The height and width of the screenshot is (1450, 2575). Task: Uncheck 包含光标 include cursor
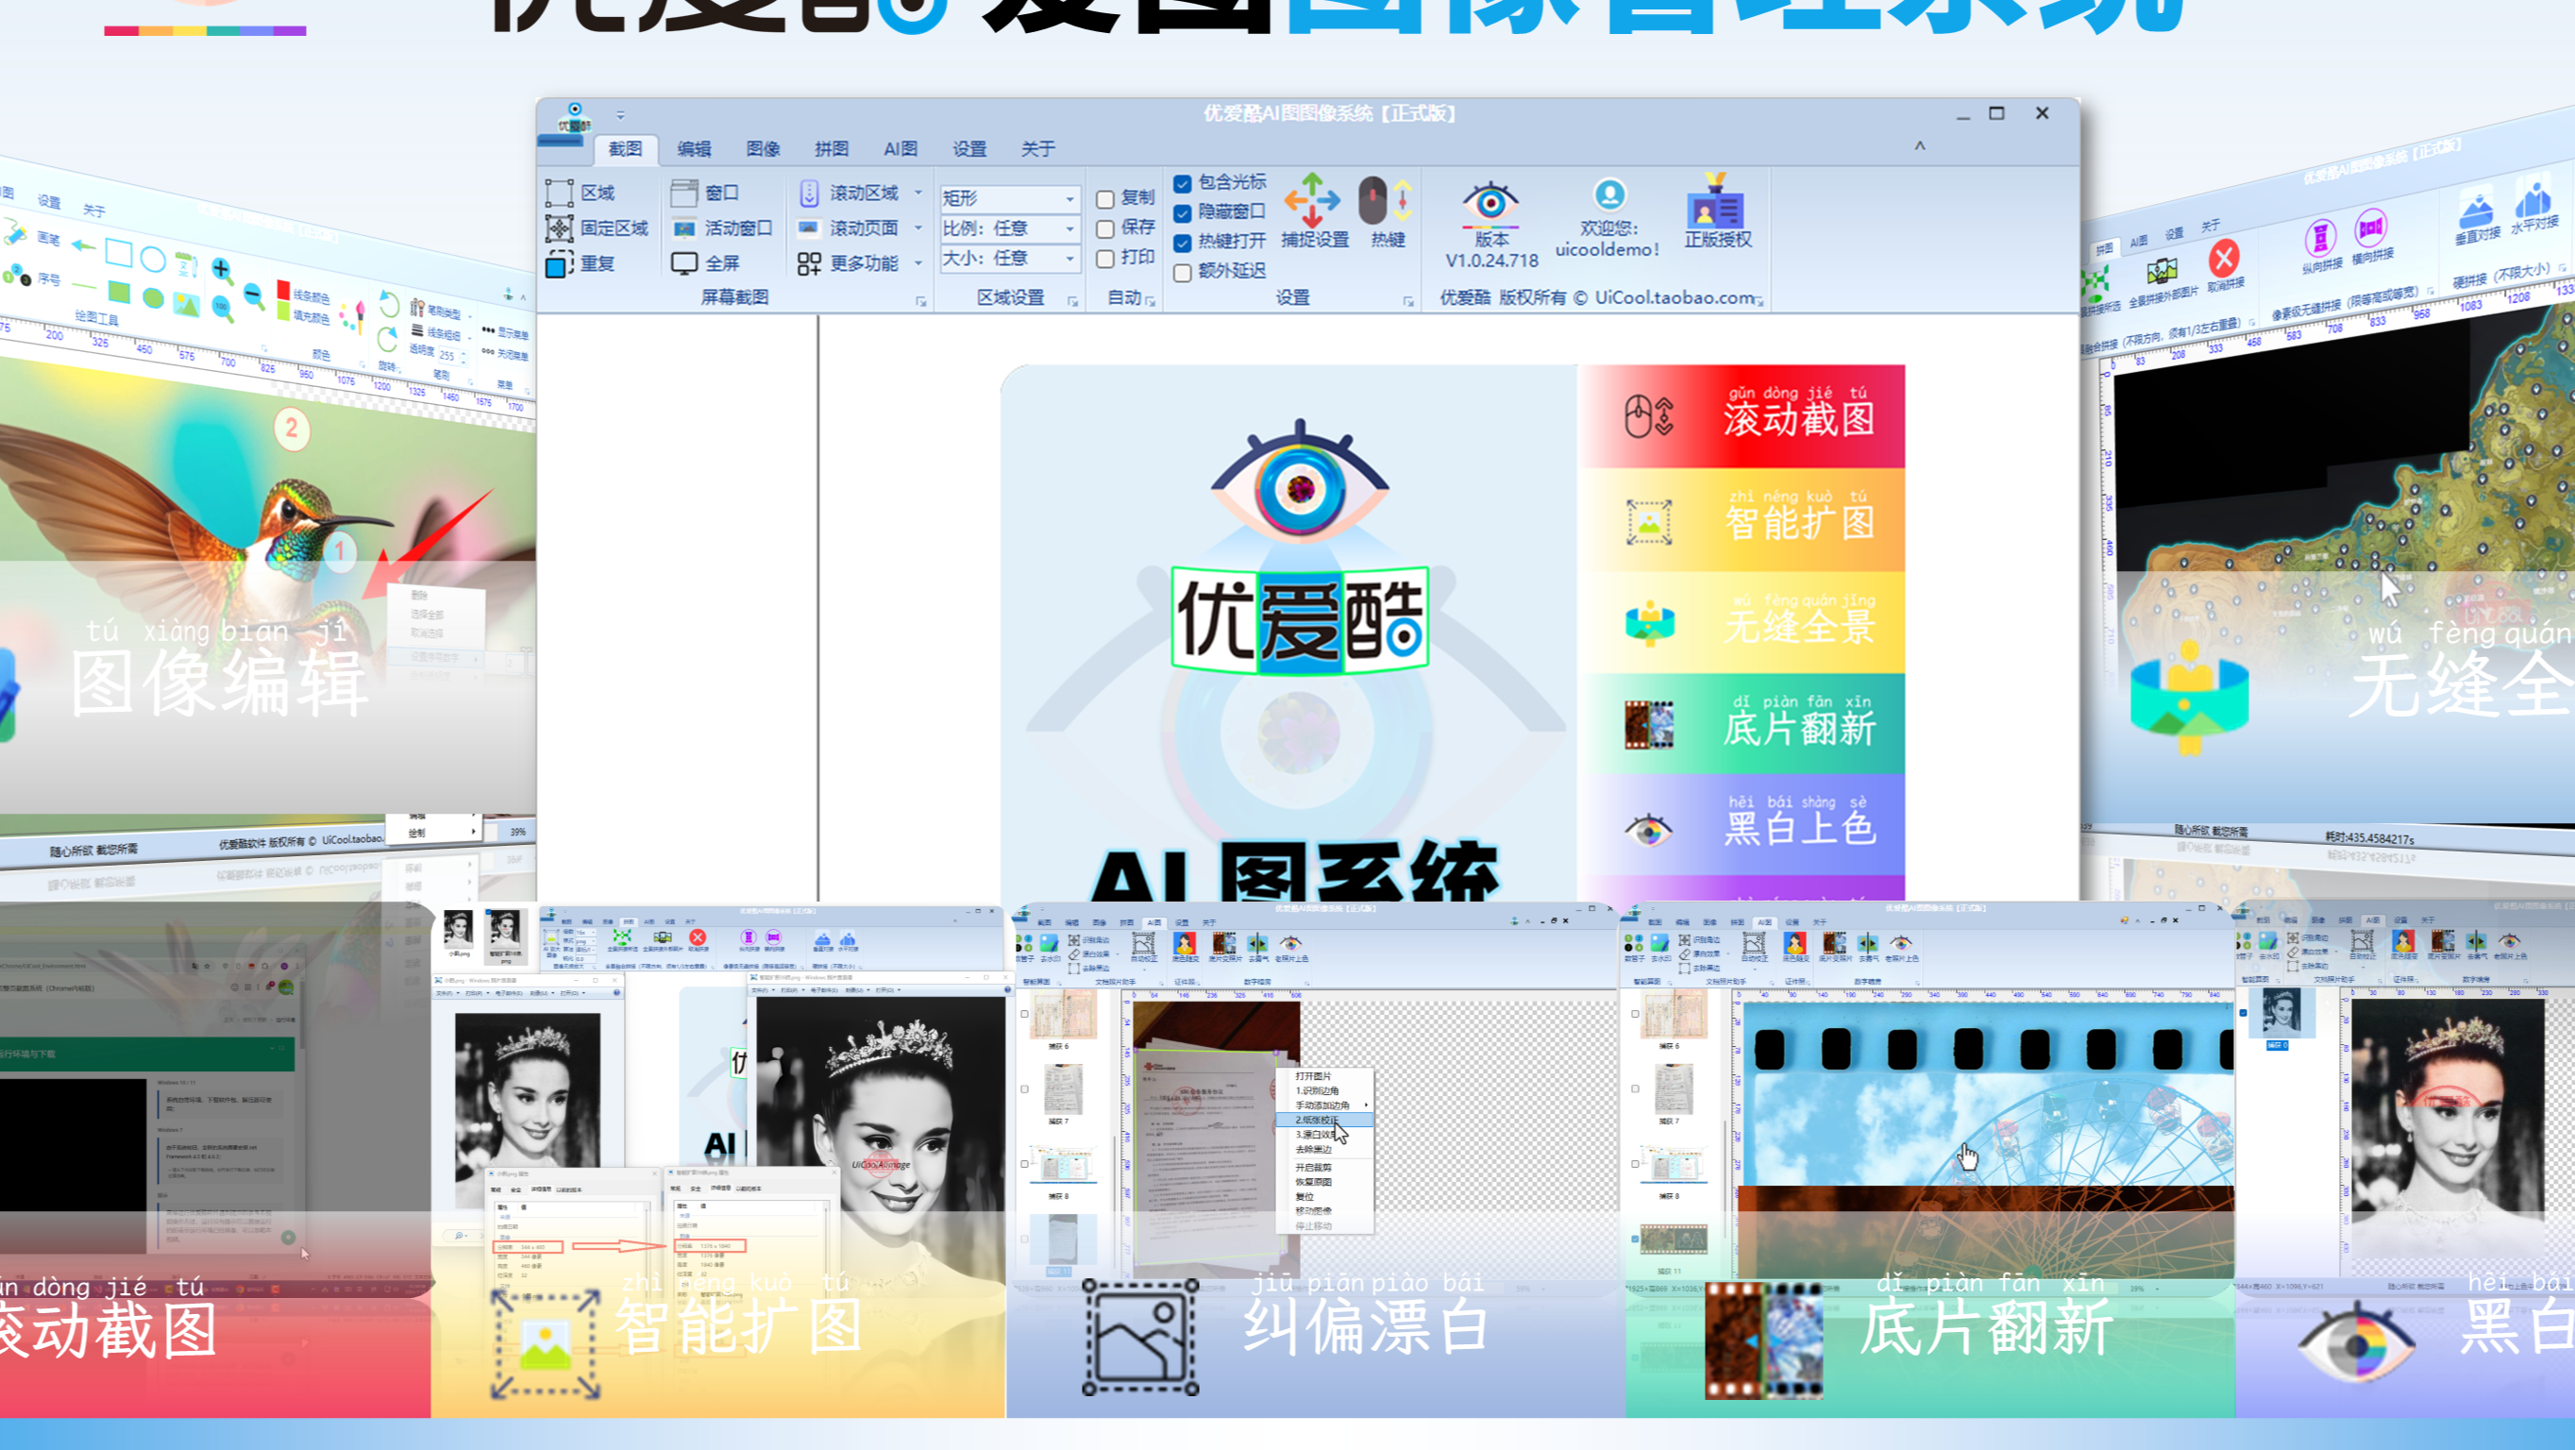pyautogui.click(x=1183, y=183)
